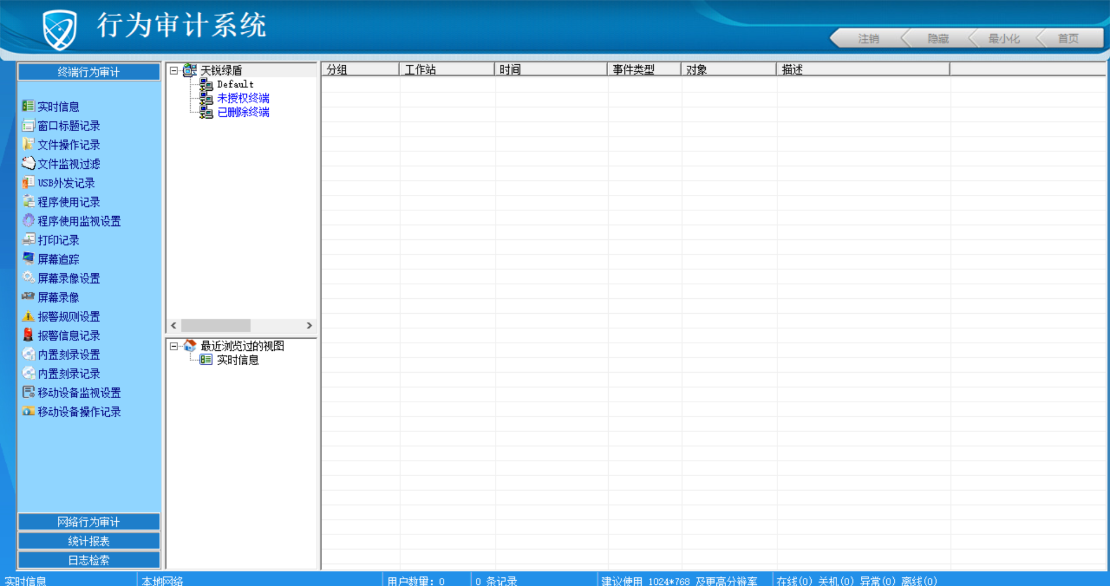Click 在线(0) status bar entry
Viewport: 1110px width, 586px height.
(794, 581)
